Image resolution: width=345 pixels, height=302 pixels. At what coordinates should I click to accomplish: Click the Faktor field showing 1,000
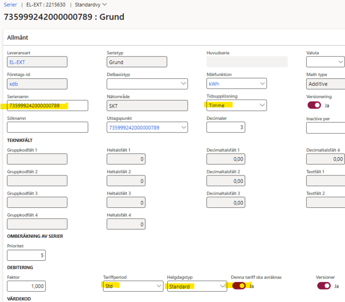26,286
